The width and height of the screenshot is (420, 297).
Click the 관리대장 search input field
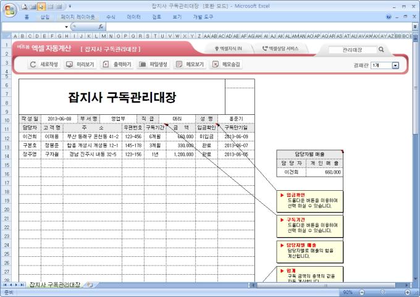[351, 49]
